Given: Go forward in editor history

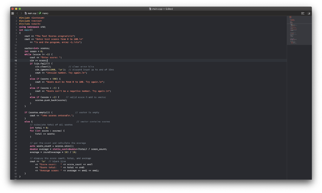Looking at the screenshot, I should pos(21,13).
